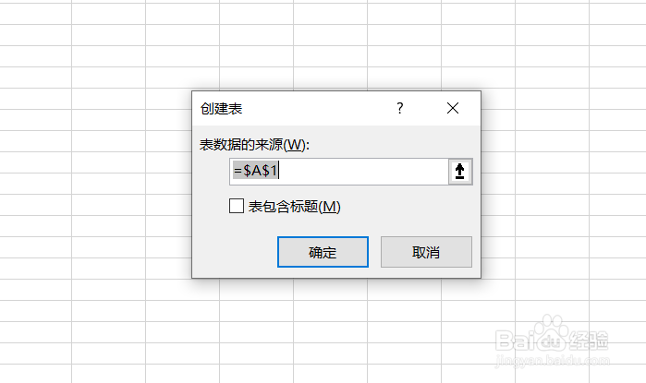Select the worksheet cell directly beneath 确定 button
The image size is (646, 383).
[331, 290]
